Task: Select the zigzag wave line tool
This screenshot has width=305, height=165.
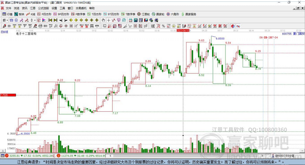Action: click(x=130, y=26)
